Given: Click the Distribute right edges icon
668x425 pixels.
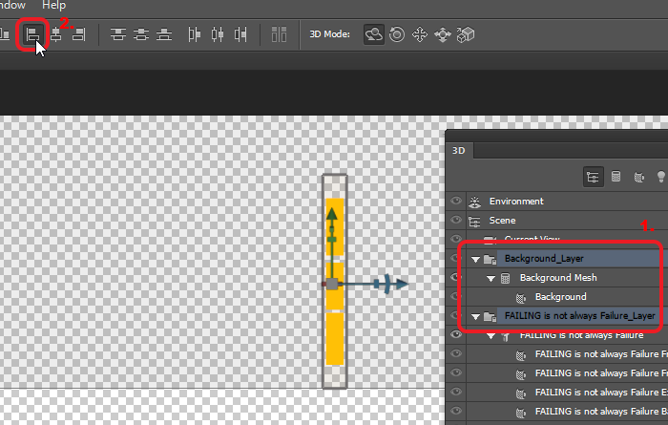Looking at the screenshot, I should pyautogui.click(x=240, y=34).
